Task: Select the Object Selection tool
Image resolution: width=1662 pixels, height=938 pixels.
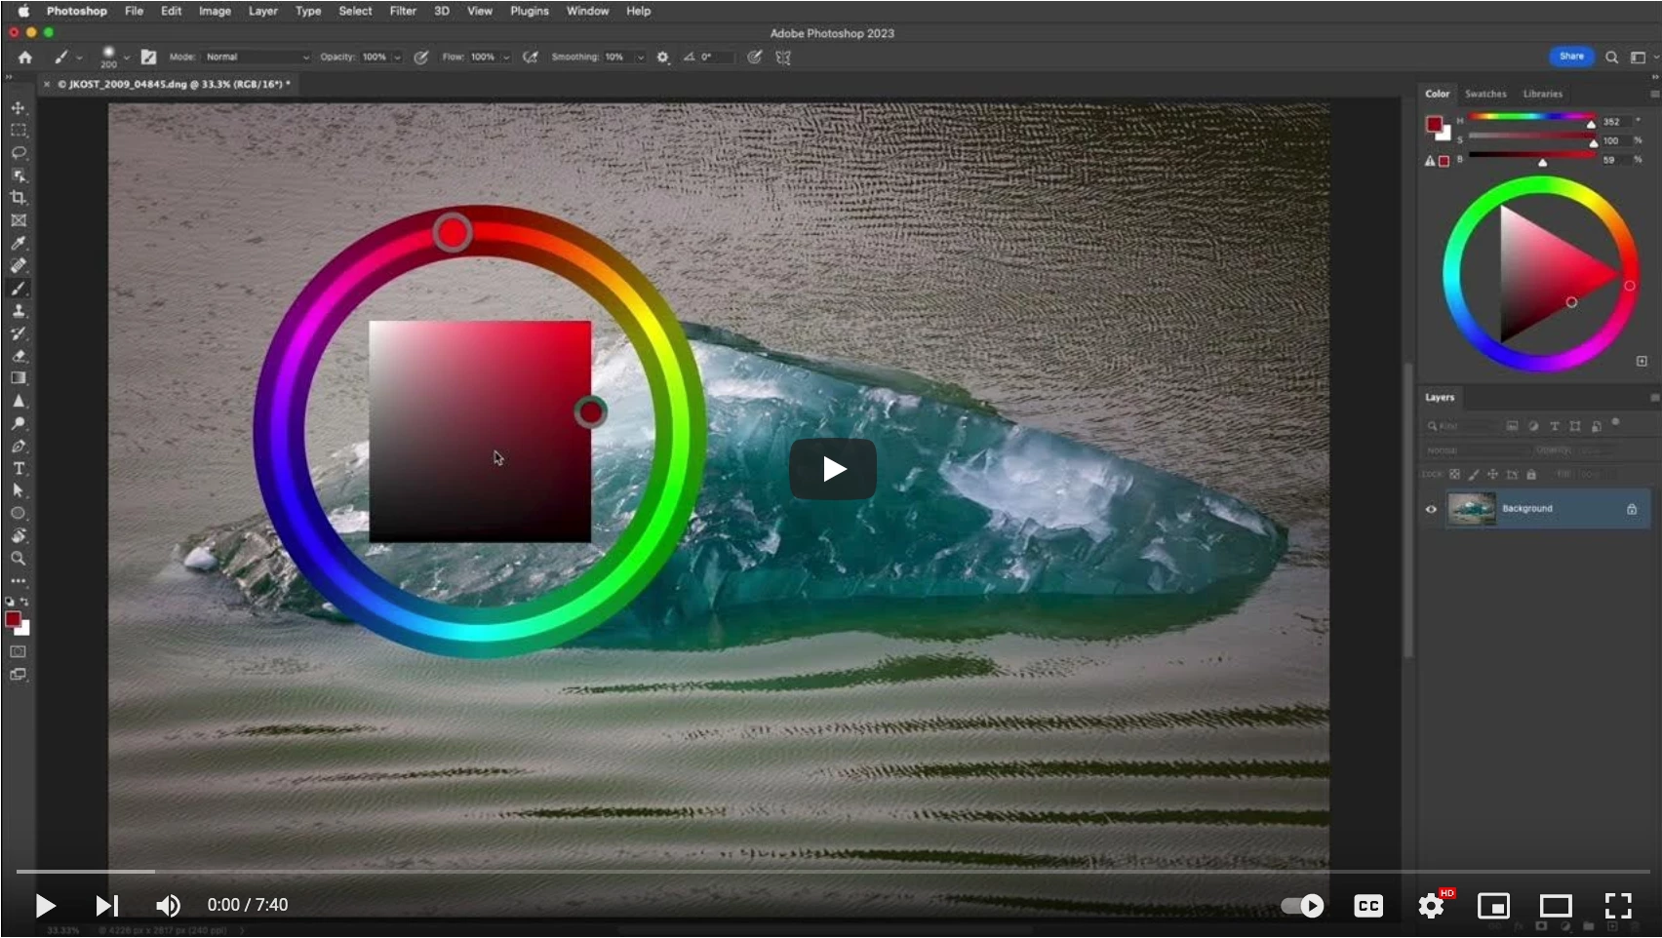Action: click(x=19, y=176)
